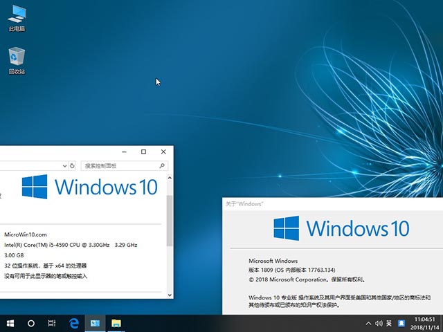Click the version 1809 build 17763.134 line
The height and width of the screenshot is (332, 443).
[x=292, y=270]
